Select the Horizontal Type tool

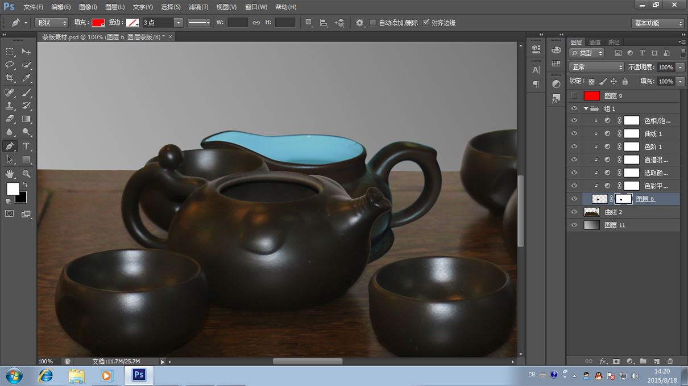[27, 146]
